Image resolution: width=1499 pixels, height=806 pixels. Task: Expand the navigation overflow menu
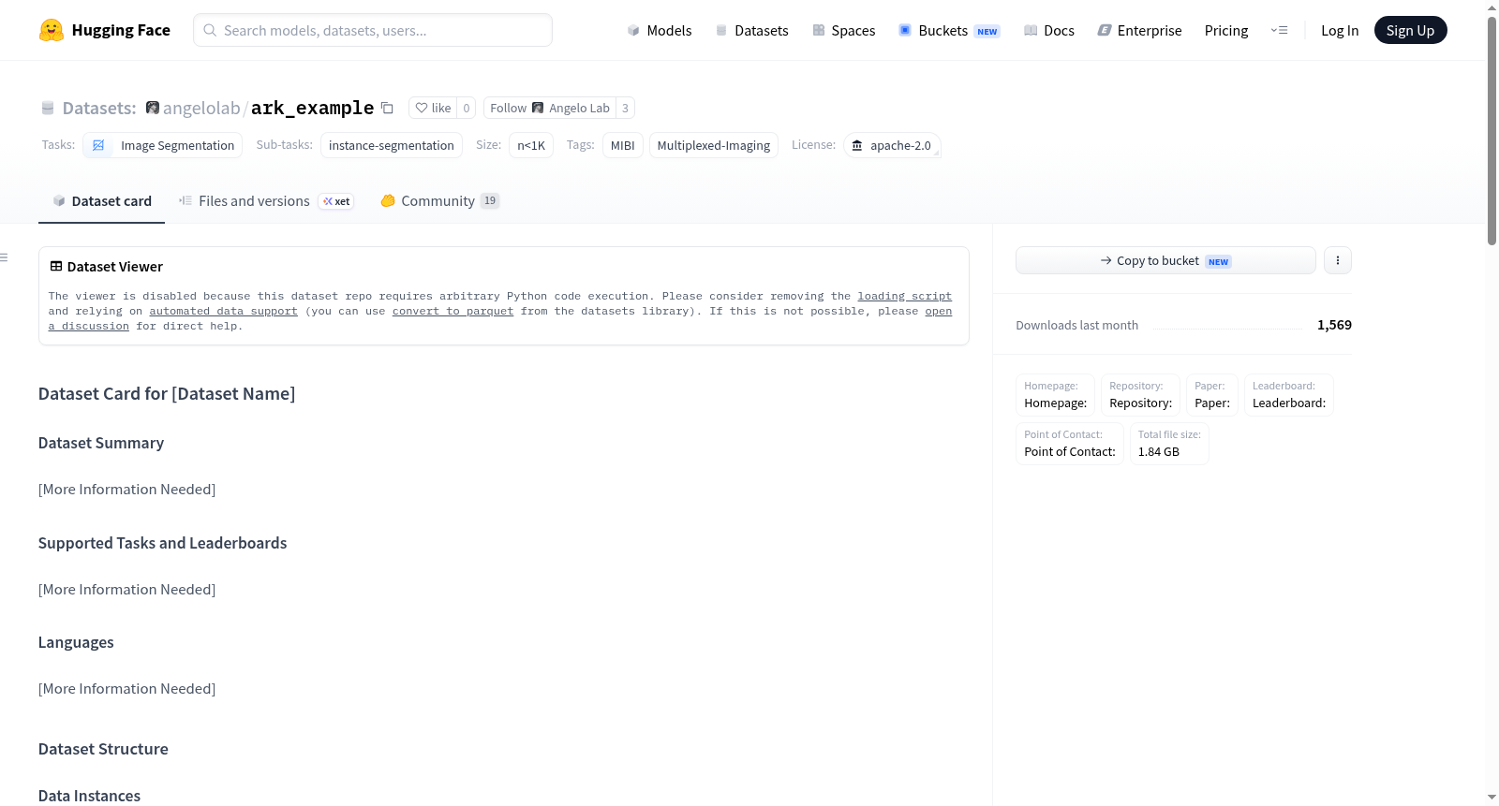(x=1279, y=30)
